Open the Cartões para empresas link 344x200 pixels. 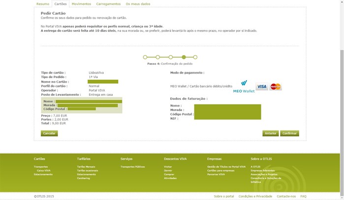point(220,171)
